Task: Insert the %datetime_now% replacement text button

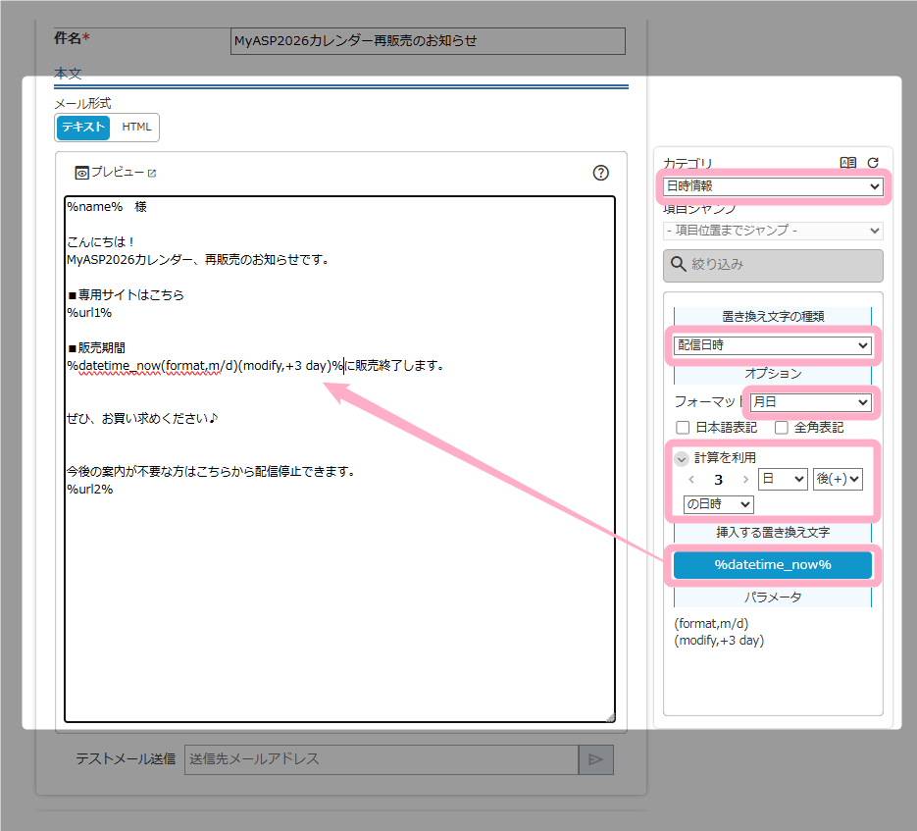Action: [x=772, y=565]
